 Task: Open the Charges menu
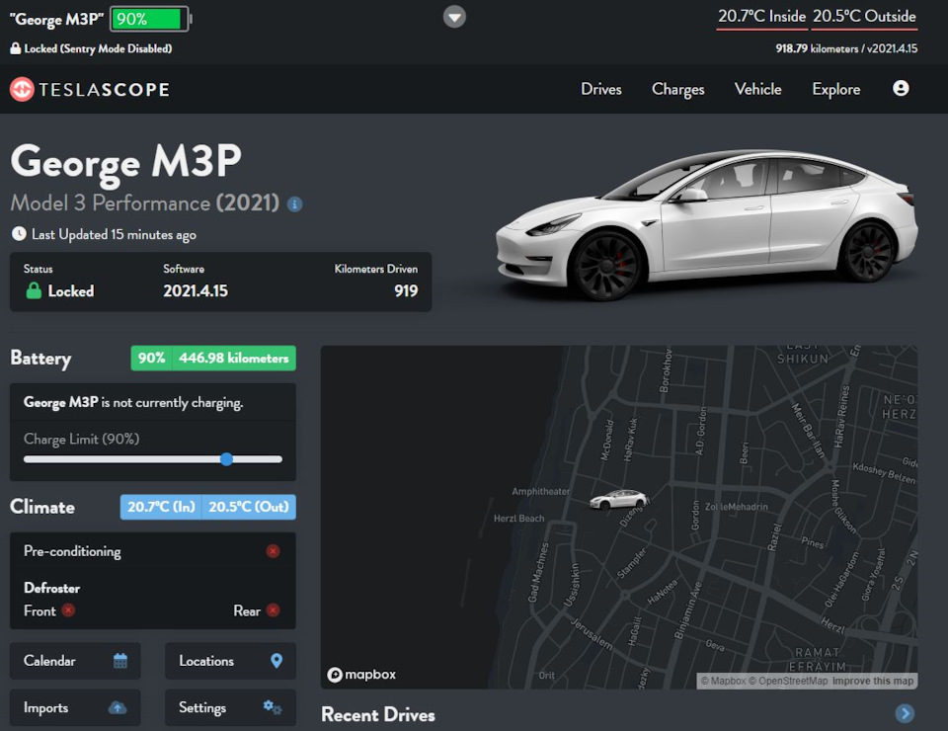click(x=677, y=90)
